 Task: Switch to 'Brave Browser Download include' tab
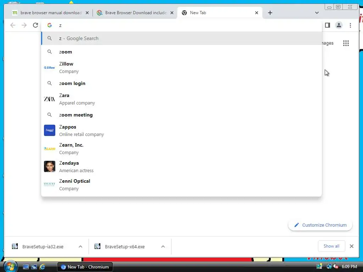[134, 13]
